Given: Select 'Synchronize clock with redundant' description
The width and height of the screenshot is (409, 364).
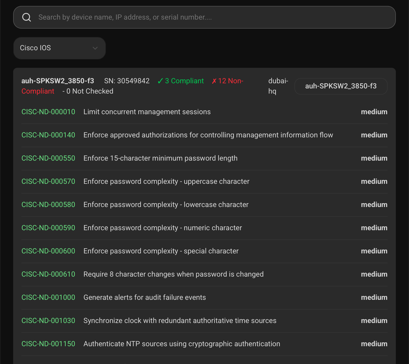Looking at the screenshot, I should 180,321.
